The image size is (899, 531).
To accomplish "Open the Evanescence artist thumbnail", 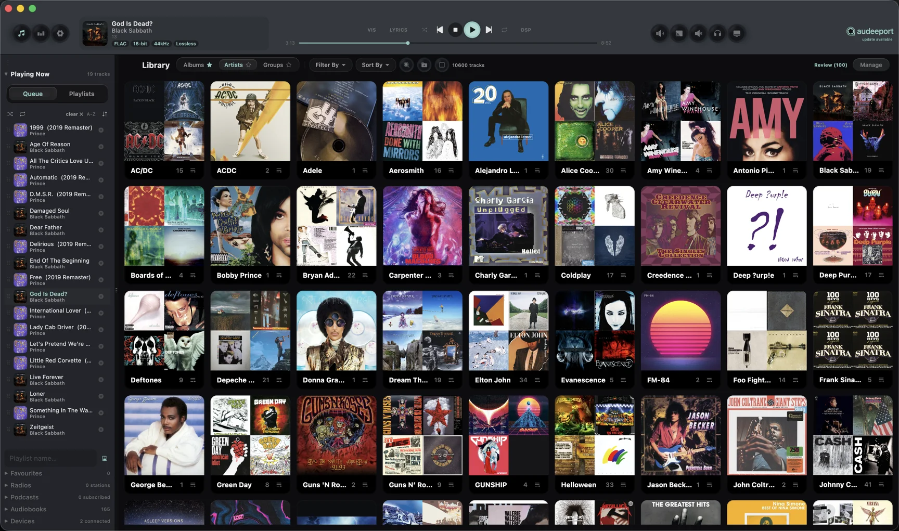I will click(595, 331).
